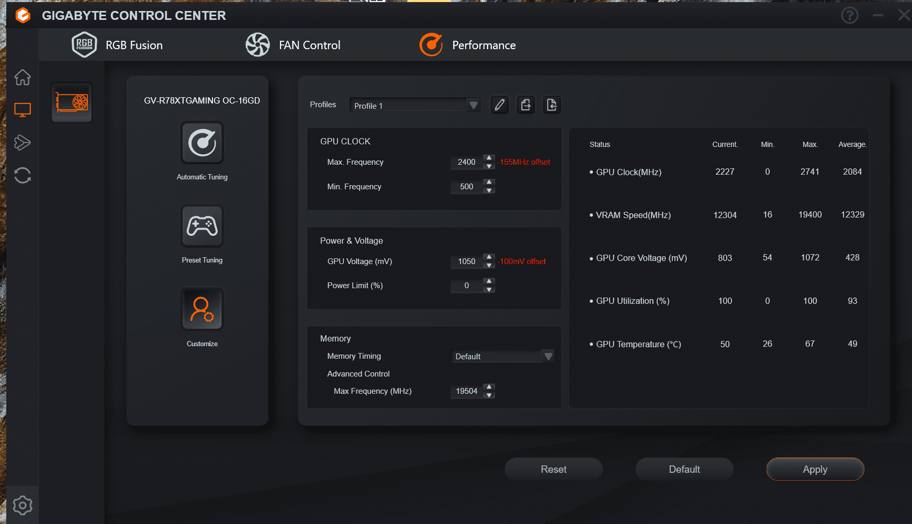Click the Advanced Control label
Image resolution: width=912 pixels, height=524 pixels.
[358, 374]
